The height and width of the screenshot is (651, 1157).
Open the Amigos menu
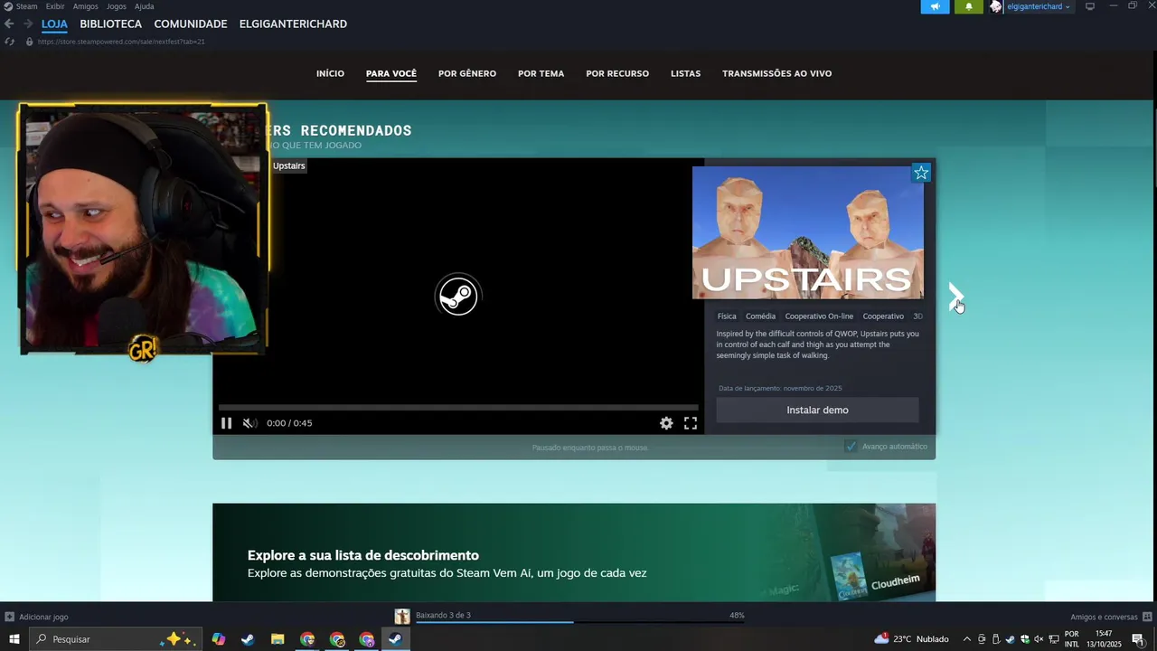[x=86, y=6]
